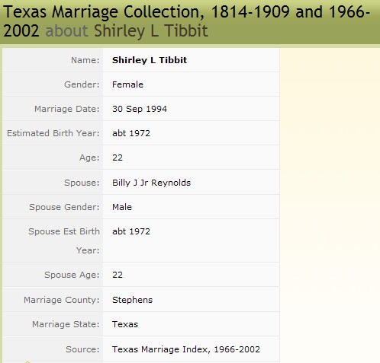Click the Spouse Gender label

pos(64,207)
